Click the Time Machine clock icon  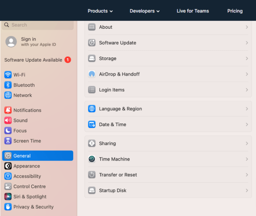[x=92, y=159]
